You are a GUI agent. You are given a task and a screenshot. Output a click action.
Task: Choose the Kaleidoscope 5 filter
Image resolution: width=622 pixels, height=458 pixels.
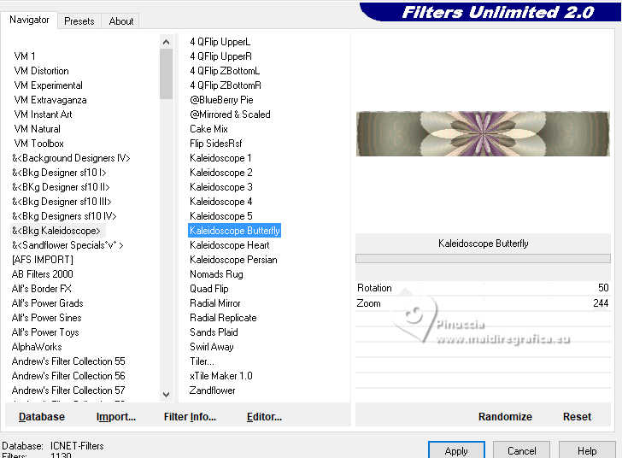(x=221, y=216)
